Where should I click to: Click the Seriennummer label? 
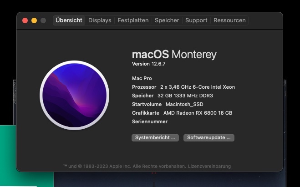point(150,121)
